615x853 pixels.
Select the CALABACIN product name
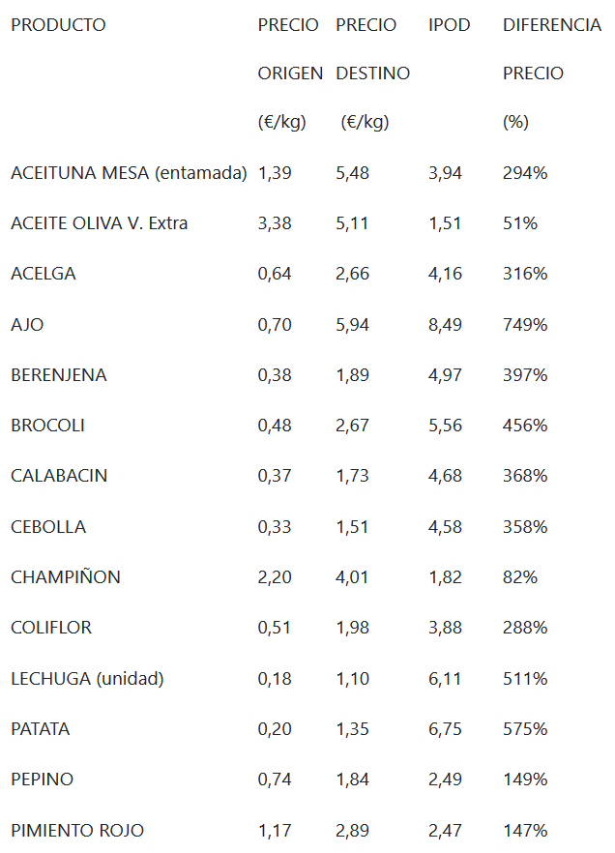click(59, 476)
